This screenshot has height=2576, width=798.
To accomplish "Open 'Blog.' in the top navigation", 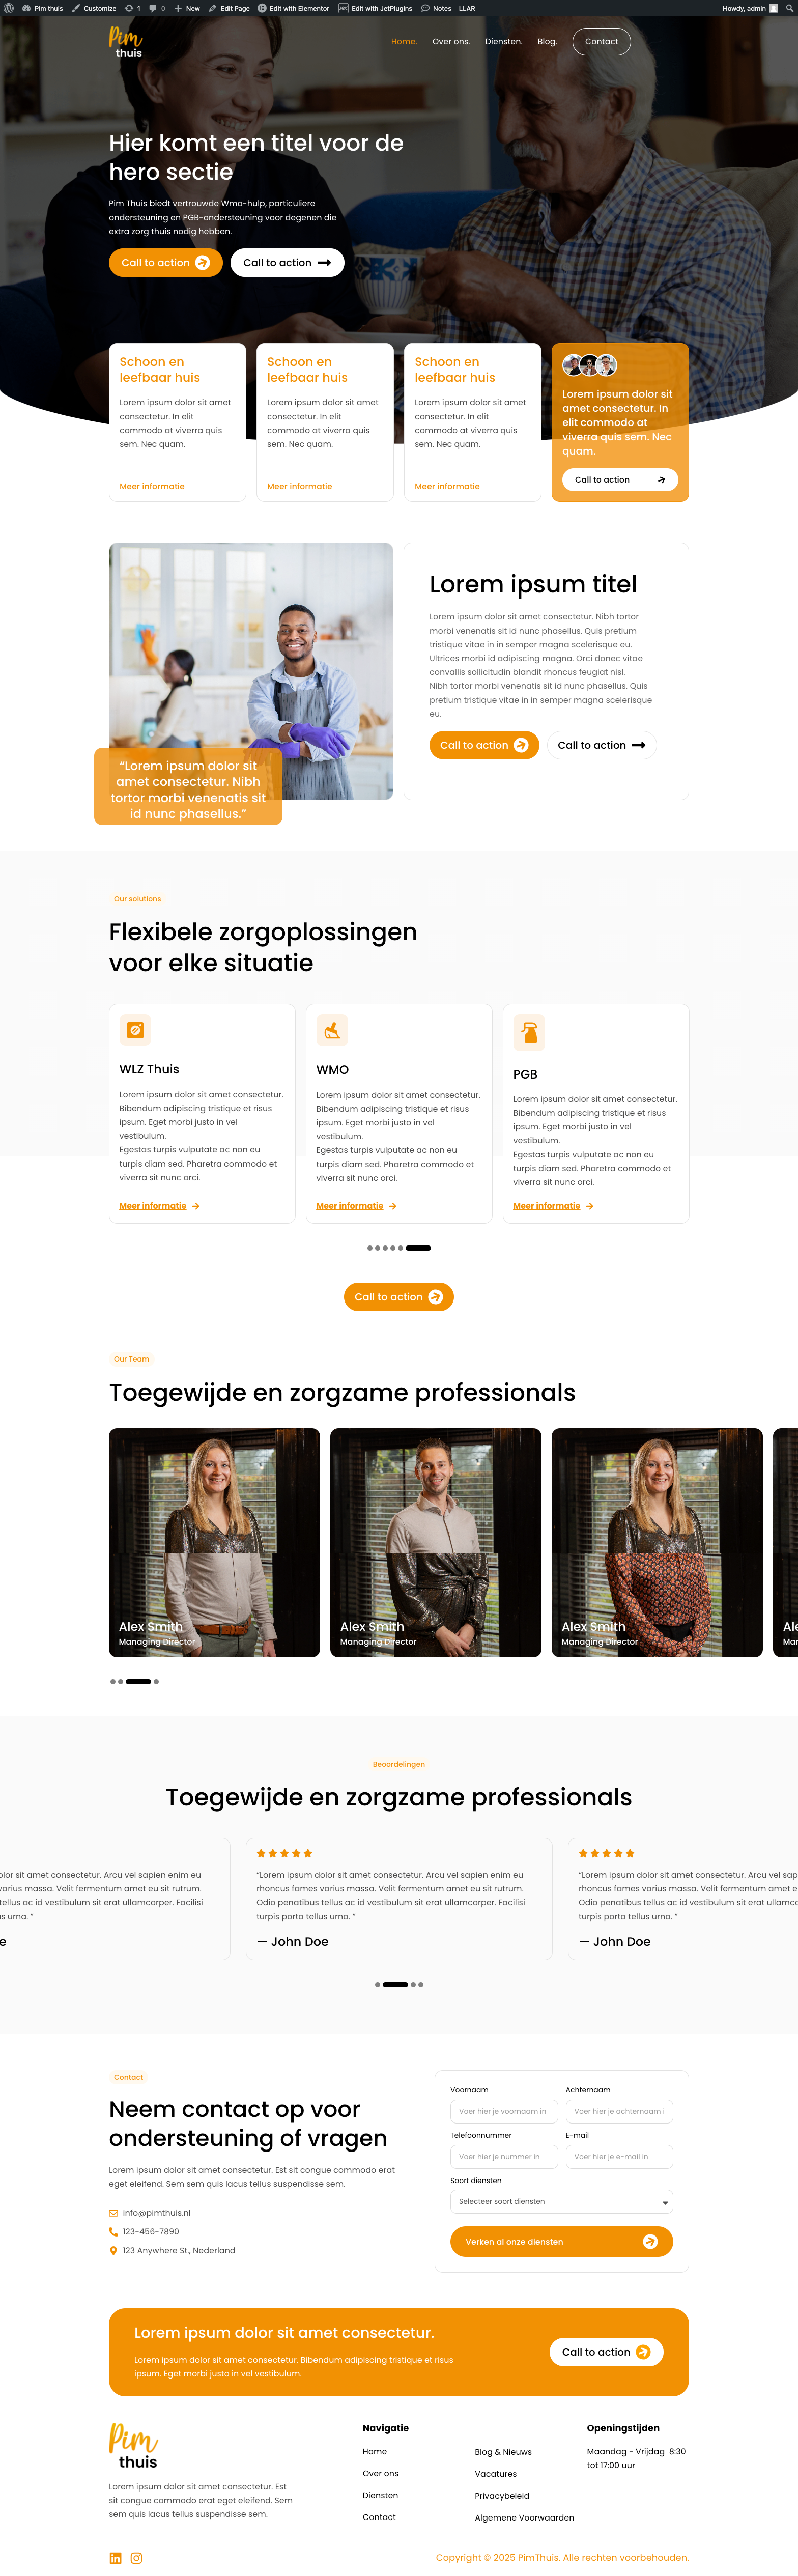I will pos(547,42).
